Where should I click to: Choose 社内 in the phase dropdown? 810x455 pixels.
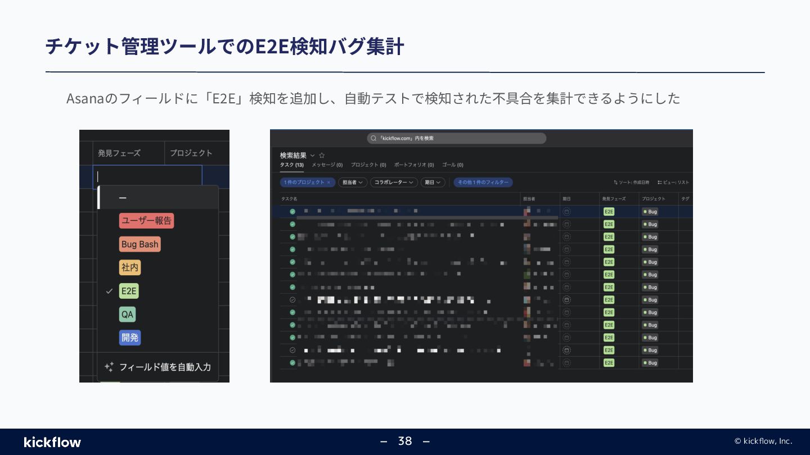tap(130, 268)
